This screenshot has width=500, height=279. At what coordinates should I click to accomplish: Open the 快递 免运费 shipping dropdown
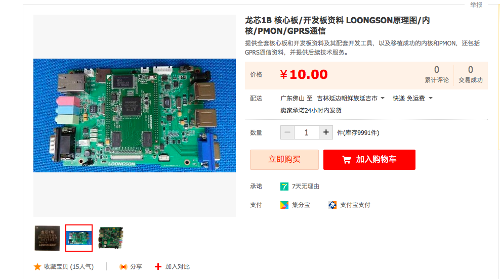pyautogui.click(x=412, y=99)
